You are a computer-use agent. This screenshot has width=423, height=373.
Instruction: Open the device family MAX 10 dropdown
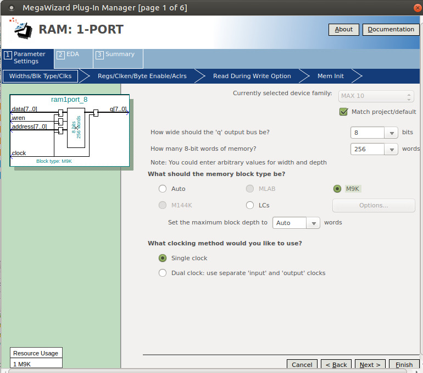376,96
